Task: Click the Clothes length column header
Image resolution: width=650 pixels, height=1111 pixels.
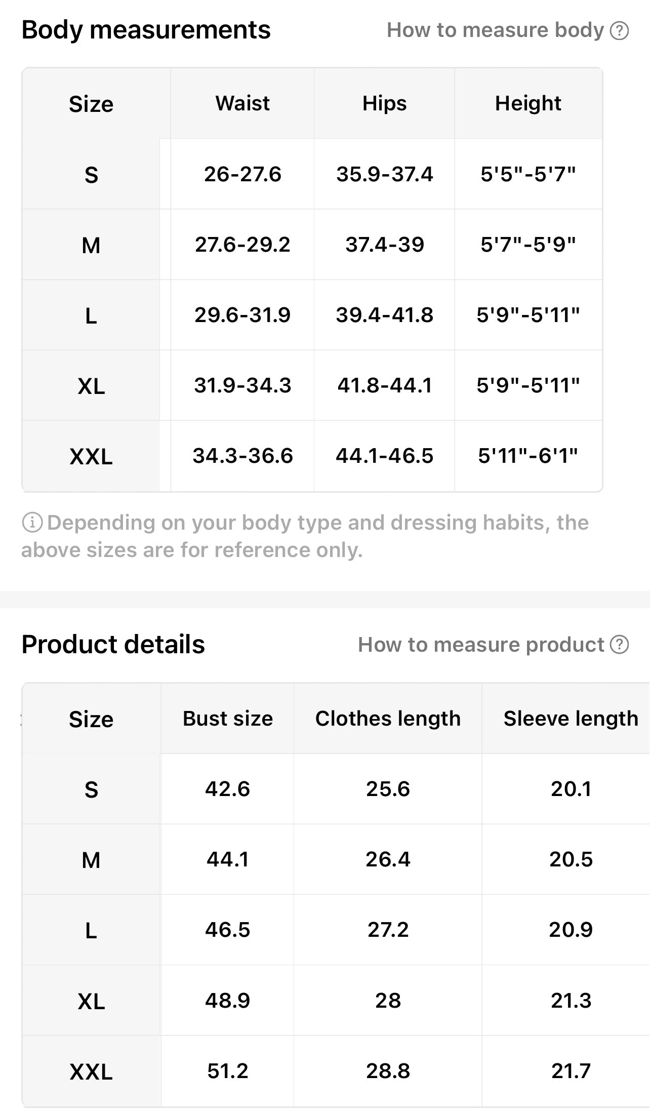Action: 388,719
